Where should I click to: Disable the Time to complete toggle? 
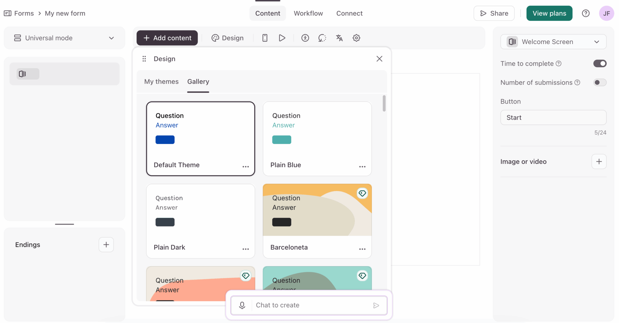(600, 63)
